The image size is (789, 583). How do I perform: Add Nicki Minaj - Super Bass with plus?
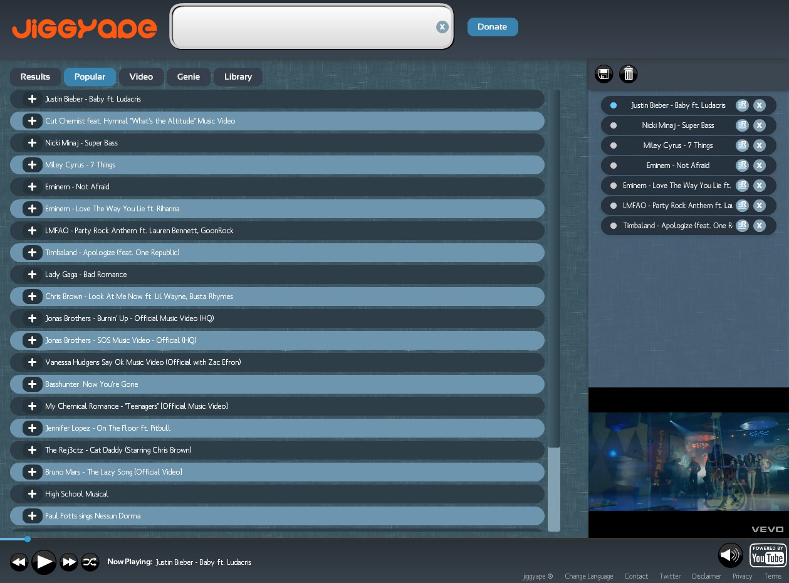click(x=32, y=143)
